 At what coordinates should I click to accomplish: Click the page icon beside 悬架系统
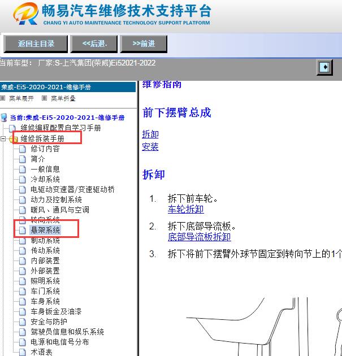point(22,230)
